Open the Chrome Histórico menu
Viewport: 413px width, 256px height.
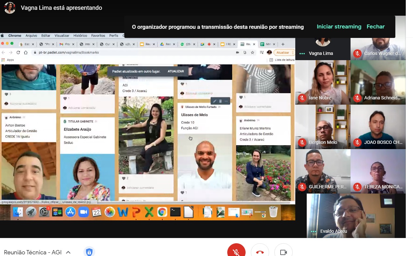pos(80,36)
